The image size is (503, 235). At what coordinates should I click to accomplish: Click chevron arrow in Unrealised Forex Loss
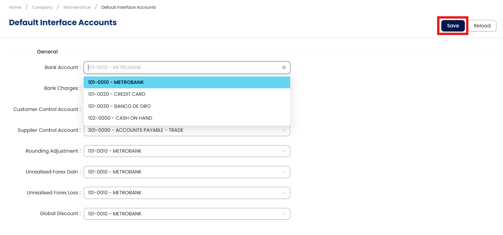click(284, 193)
